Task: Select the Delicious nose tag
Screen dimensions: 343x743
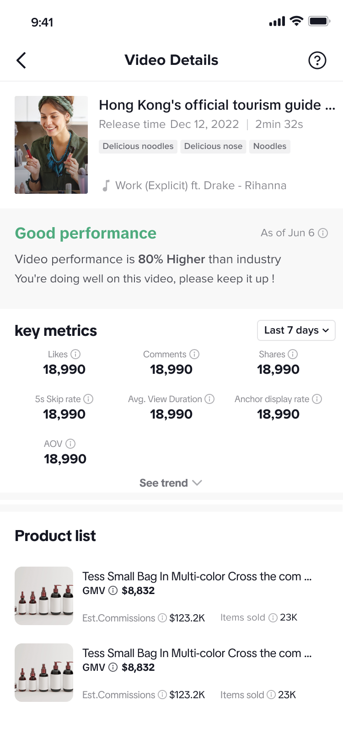Action: (x=213, y=146)
